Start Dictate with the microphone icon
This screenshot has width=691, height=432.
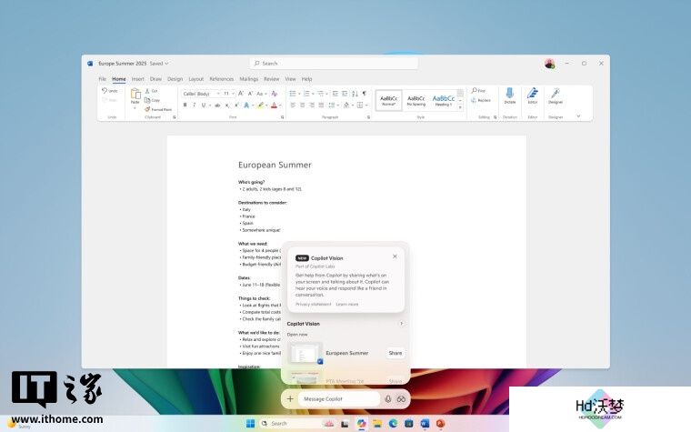coord(510,93)
